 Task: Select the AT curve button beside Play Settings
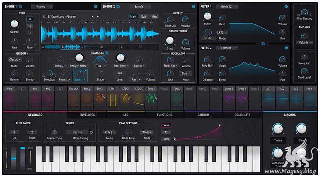coord(166,132)
